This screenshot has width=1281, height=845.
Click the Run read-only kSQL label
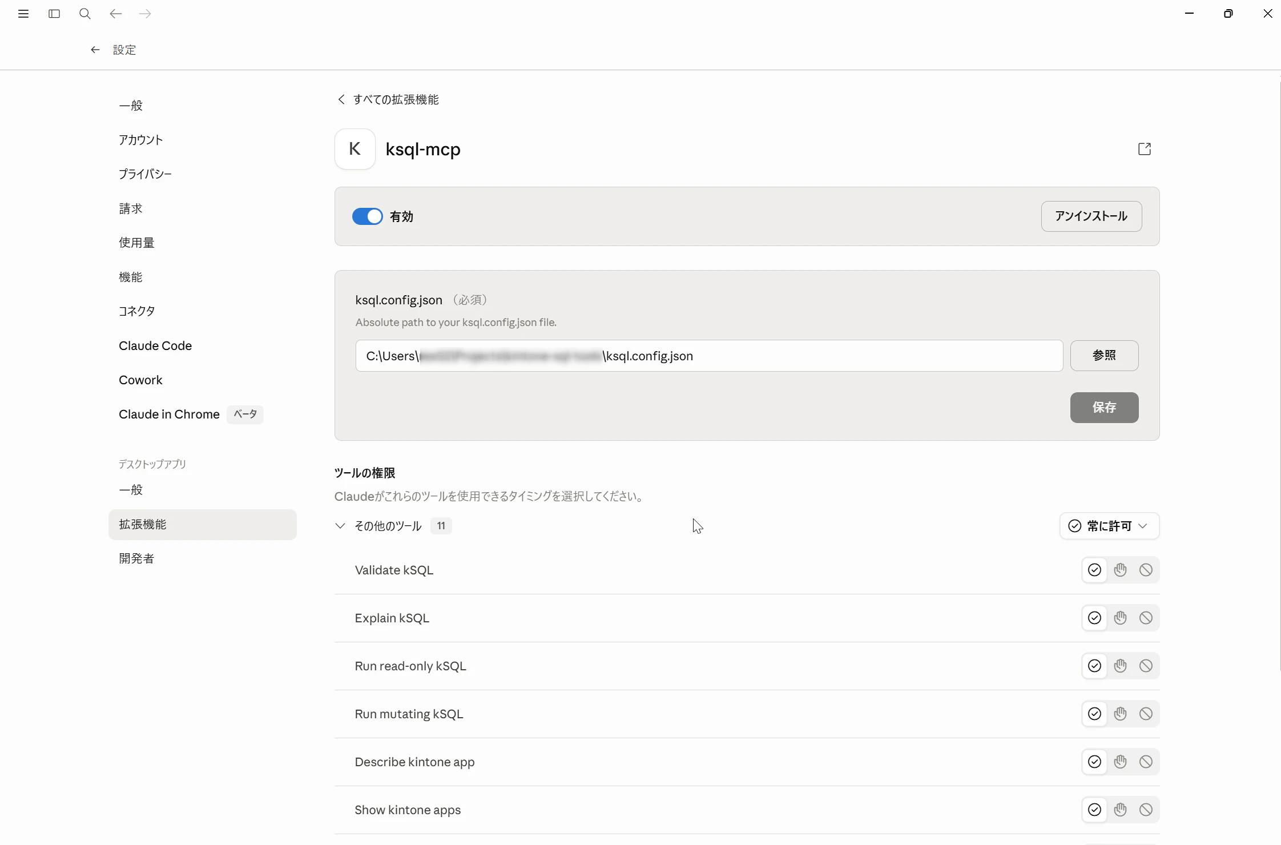[410, 666]
